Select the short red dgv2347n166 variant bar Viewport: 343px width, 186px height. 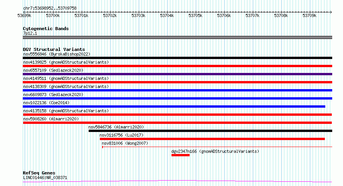[180, 155]
